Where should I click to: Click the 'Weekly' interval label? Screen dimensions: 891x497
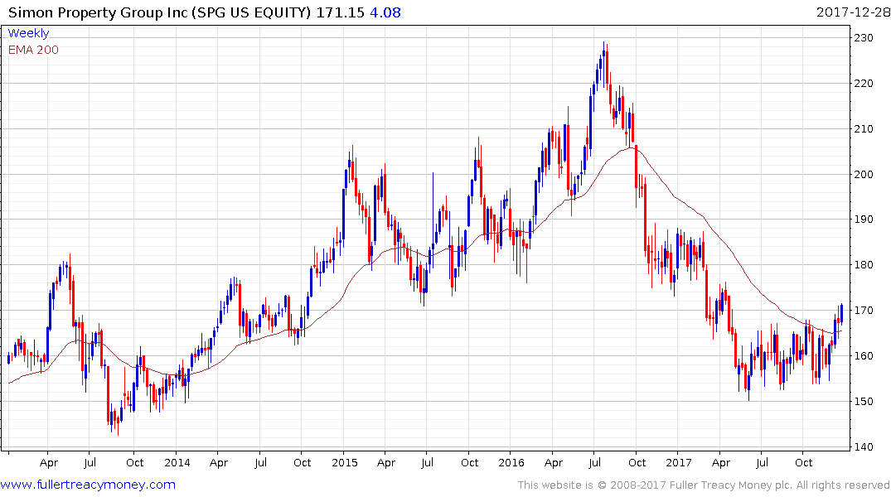point(28,33)
